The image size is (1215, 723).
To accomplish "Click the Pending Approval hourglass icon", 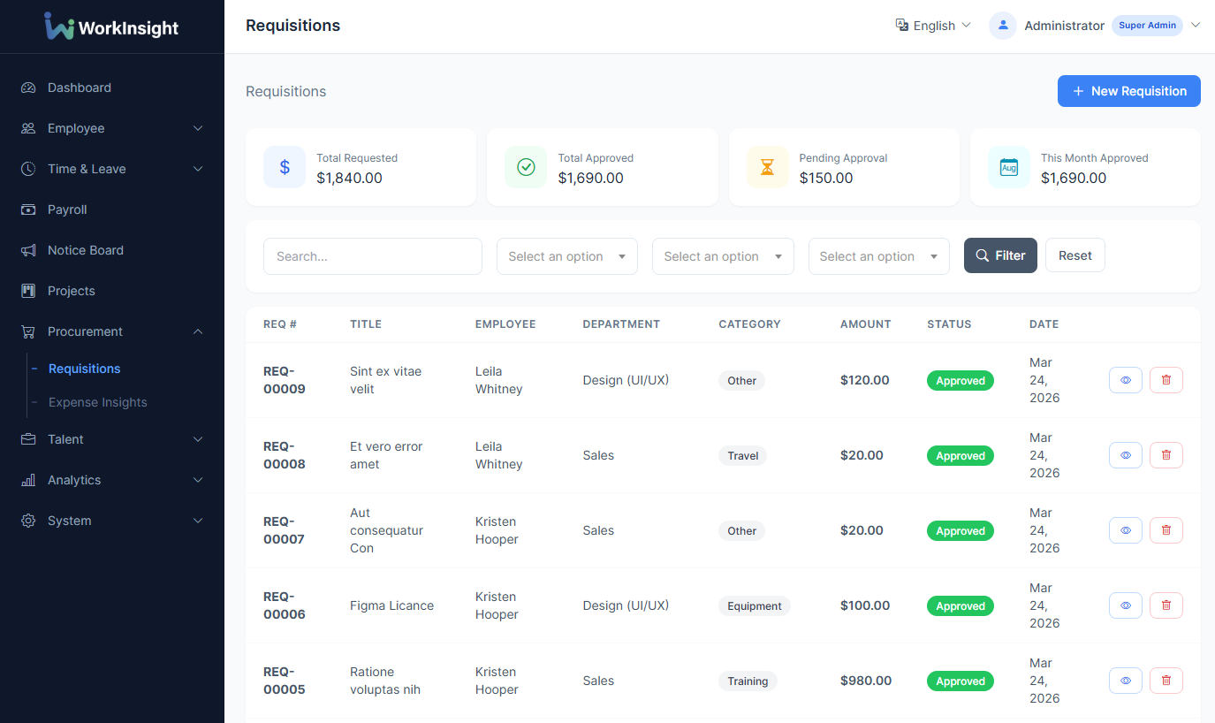I will (x=767, y=167).
